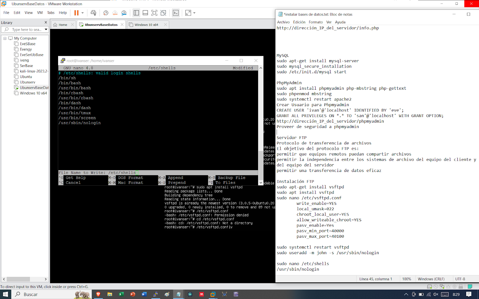Click the stretch guest display icon

click(188, 13)
